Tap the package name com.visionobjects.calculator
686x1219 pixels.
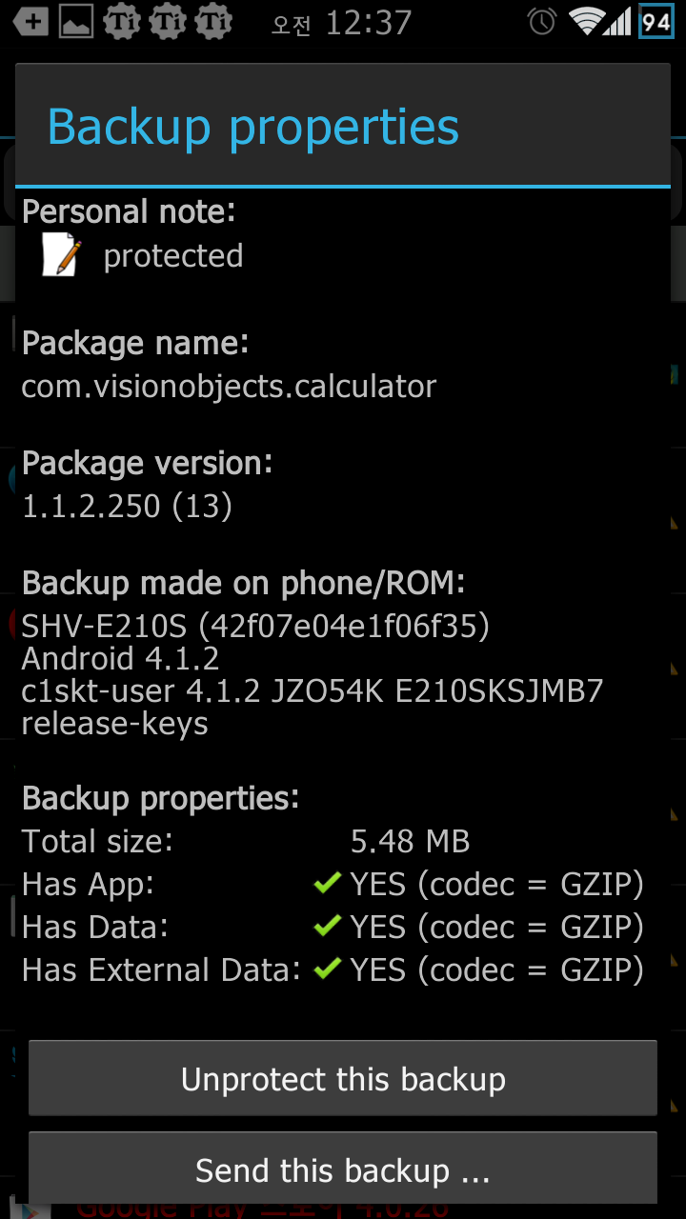click(x=229, y=386)
